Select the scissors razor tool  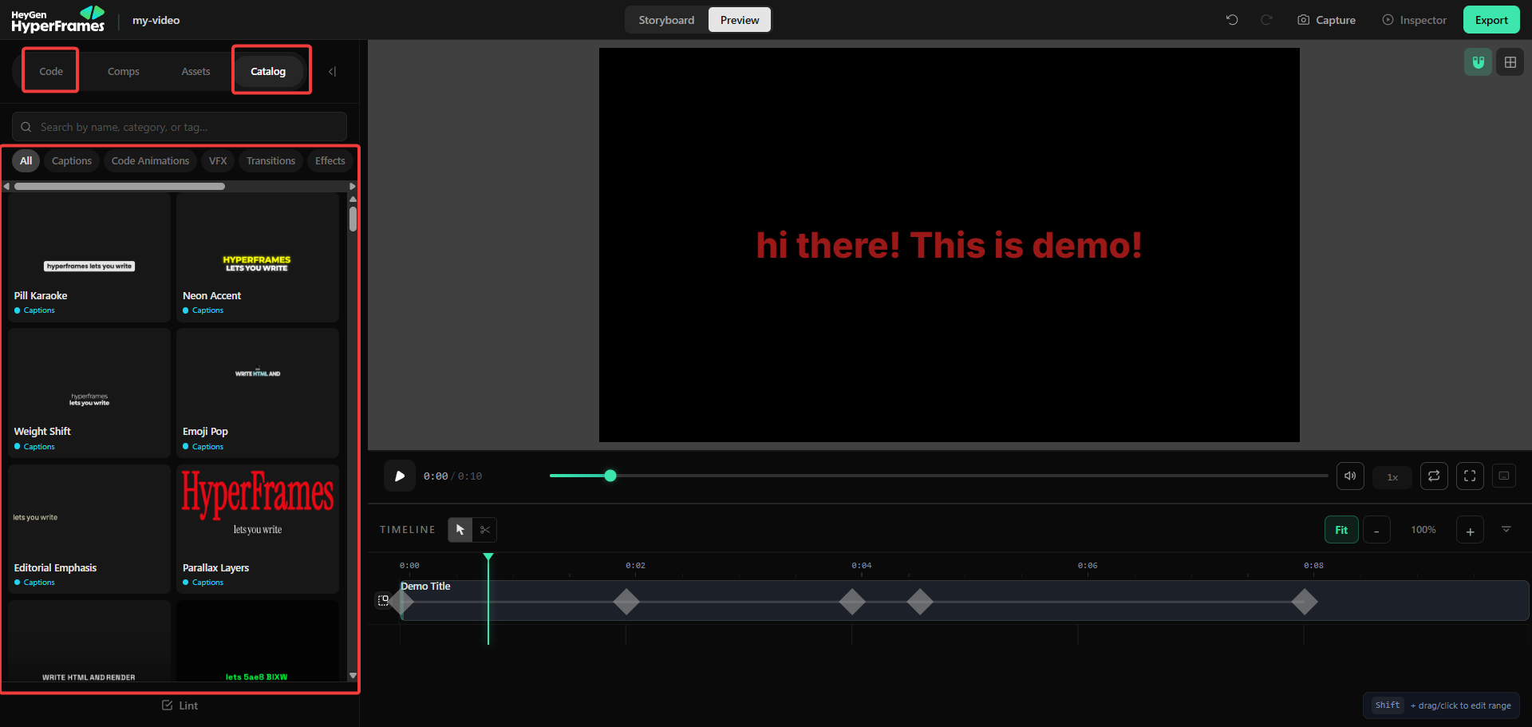point(485,530)
